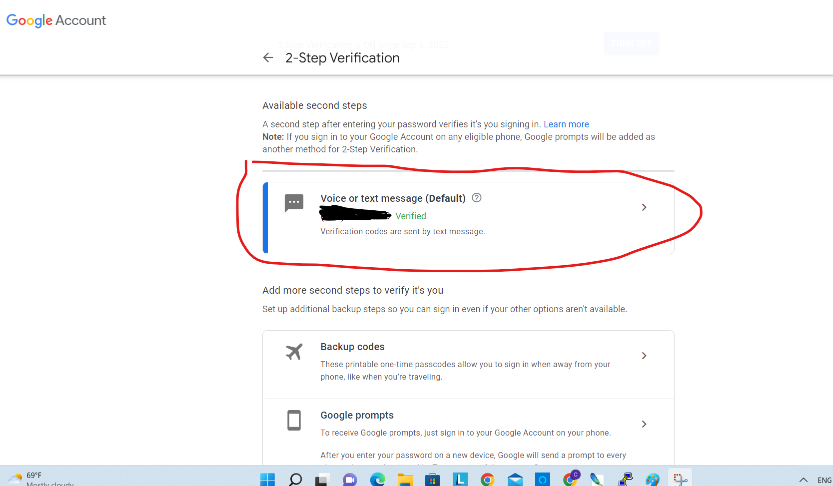
Task: Open the Learn more link
Action: pyautogui.click(x=566, y=124)
